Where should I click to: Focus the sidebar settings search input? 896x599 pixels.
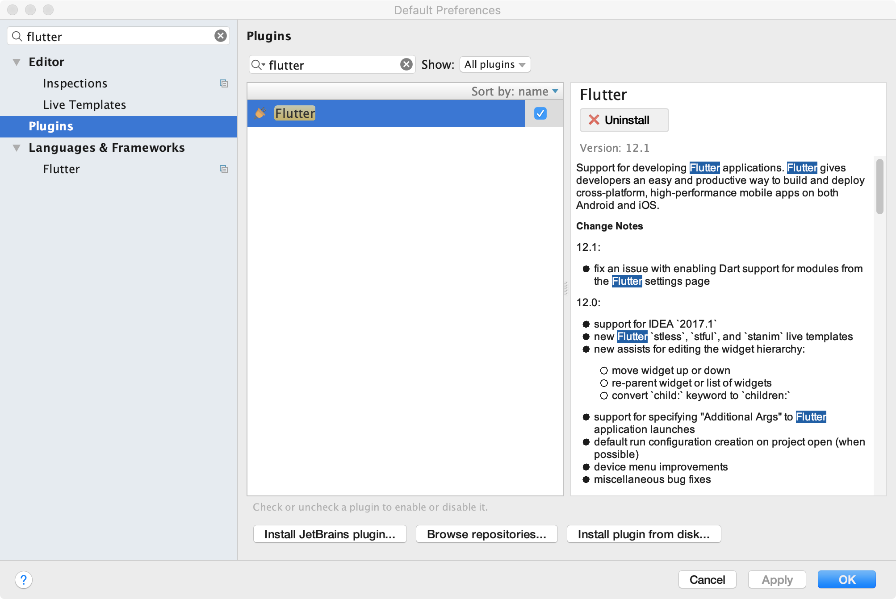(x=118, y=36)
